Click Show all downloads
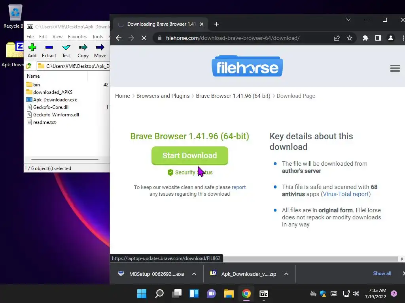 (382, 273)
